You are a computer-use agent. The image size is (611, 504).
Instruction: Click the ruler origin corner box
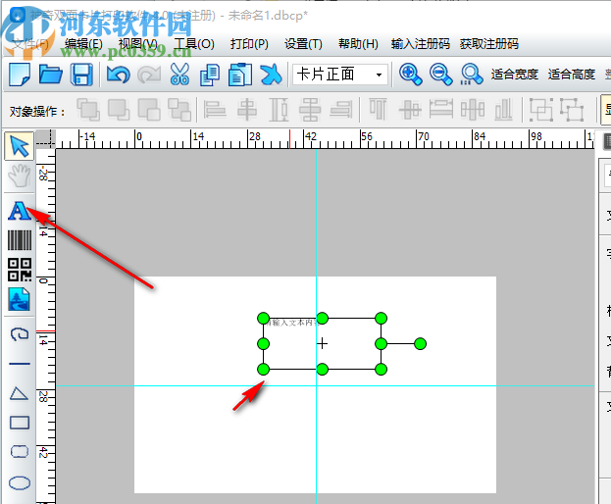[45, 139]
